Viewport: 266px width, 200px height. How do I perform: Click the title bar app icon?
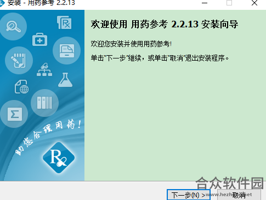click(x=2, y=3)
